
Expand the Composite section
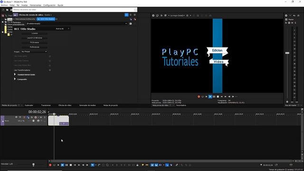click(x=15, y=79)
